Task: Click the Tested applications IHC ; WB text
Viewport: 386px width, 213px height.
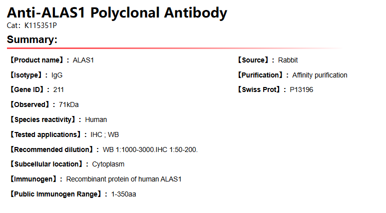Action: pyautogui.click(x=104, y=134)
